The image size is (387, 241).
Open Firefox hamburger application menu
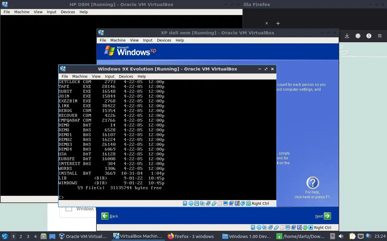coord(380,36)
